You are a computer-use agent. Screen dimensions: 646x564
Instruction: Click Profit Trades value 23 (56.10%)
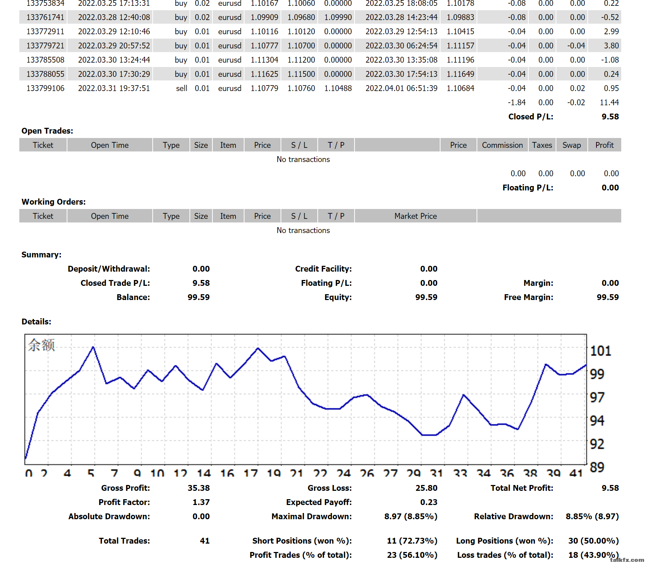(412, 555)
